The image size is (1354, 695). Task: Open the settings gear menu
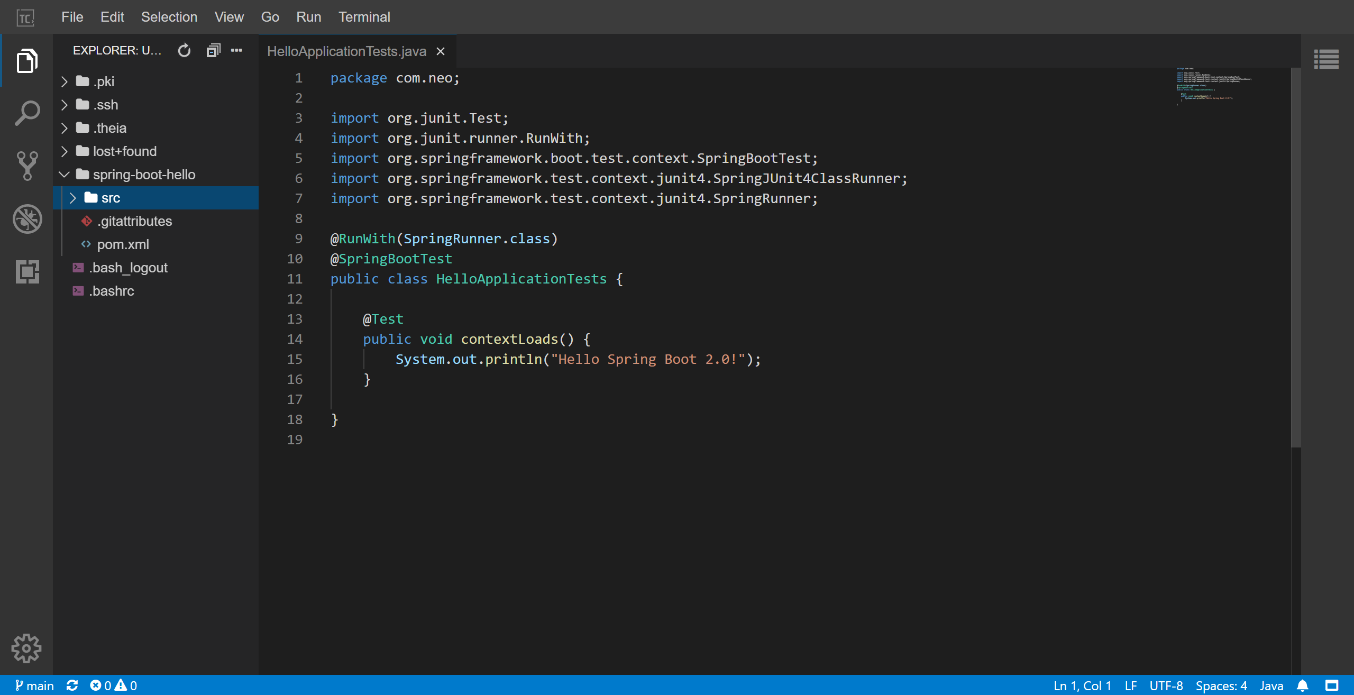(26, 648)
